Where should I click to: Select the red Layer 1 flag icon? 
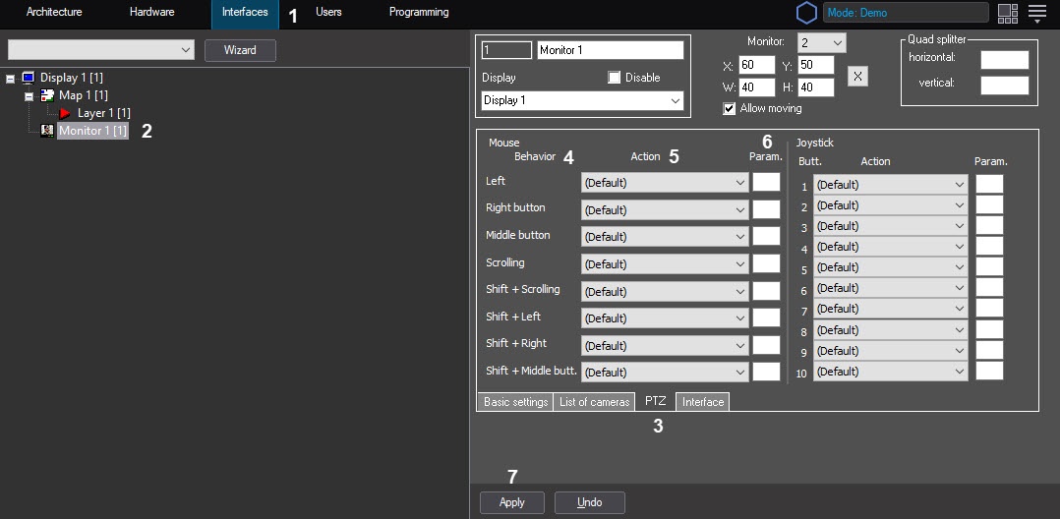coord(65,113)
